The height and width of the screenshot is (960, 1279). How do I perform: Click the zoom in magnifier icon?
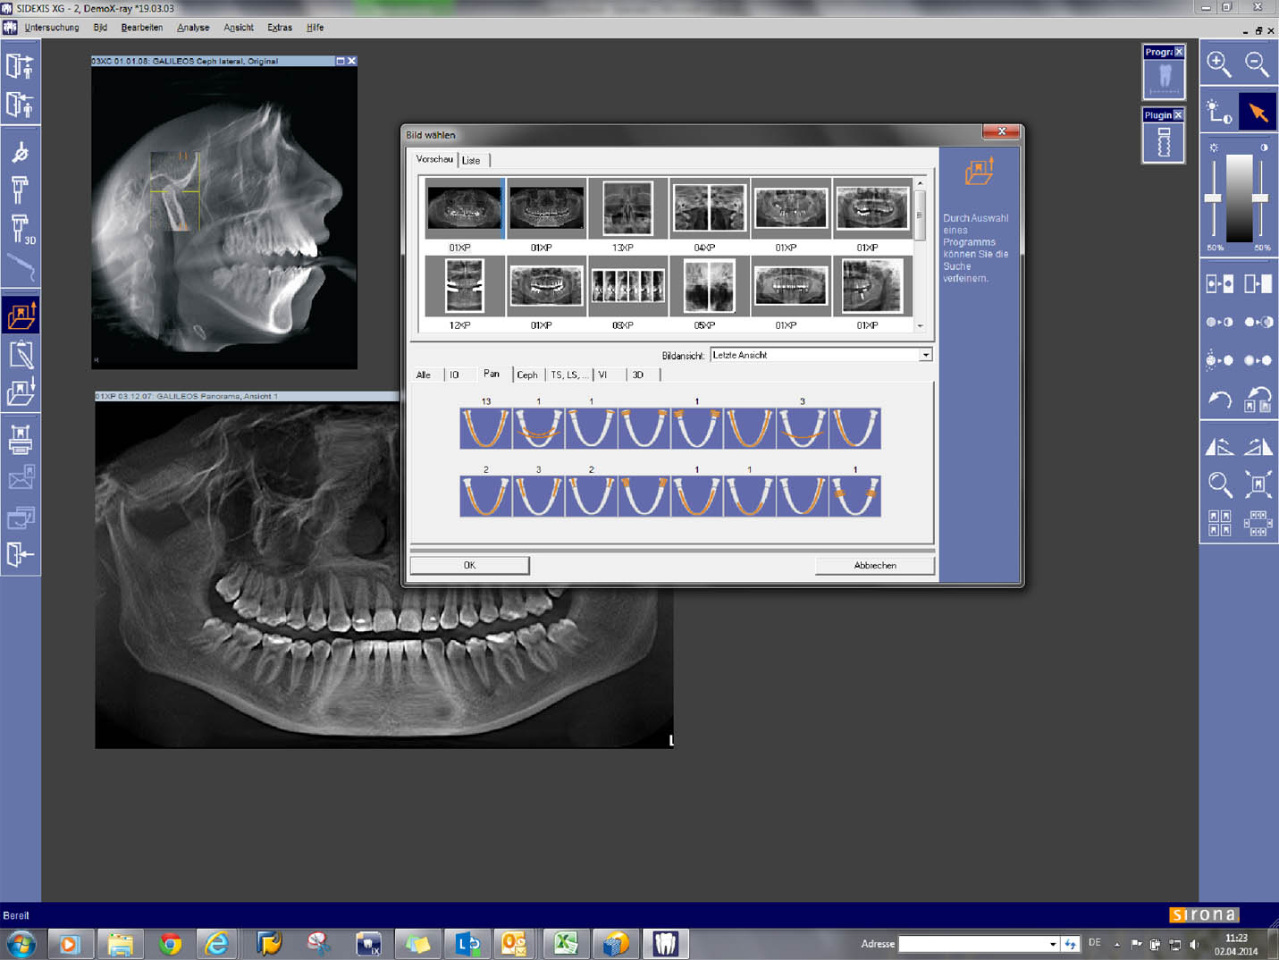tap(1218, 64)
